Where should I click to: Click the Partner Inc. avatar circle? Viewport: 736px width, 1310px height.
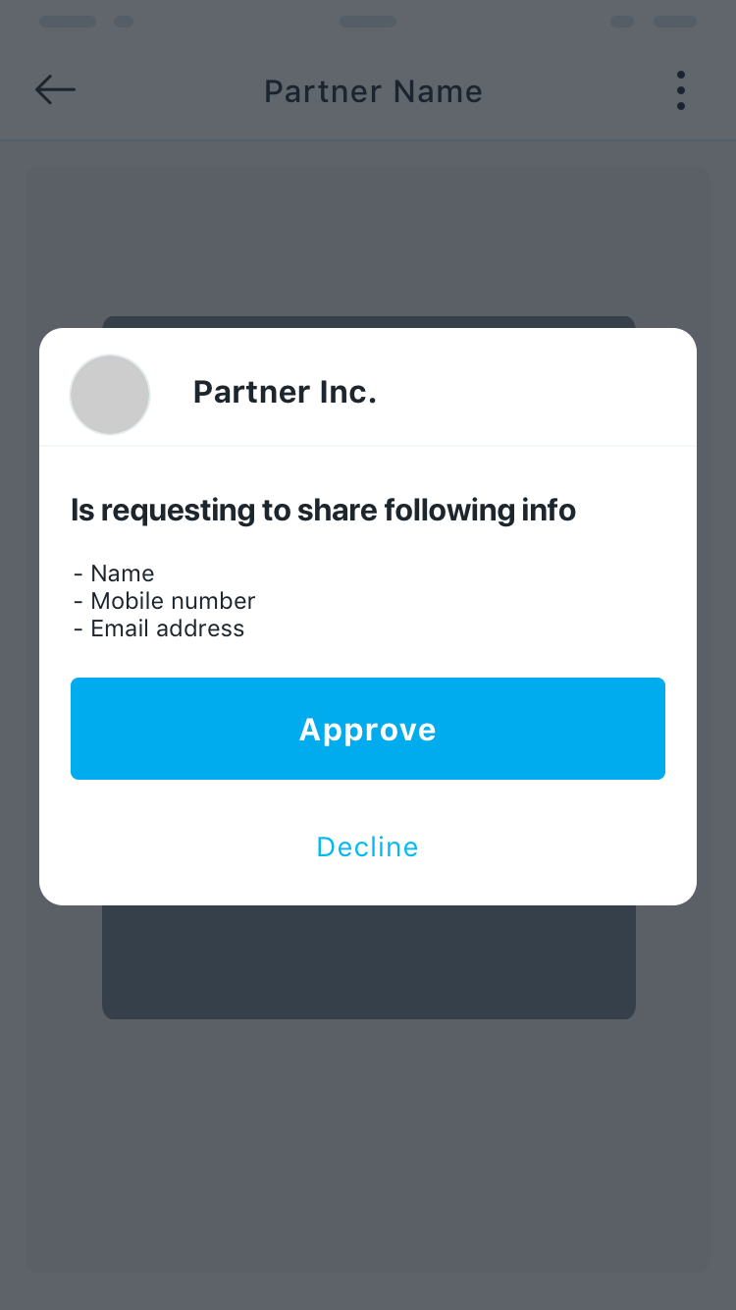click(x=110, y=394)
